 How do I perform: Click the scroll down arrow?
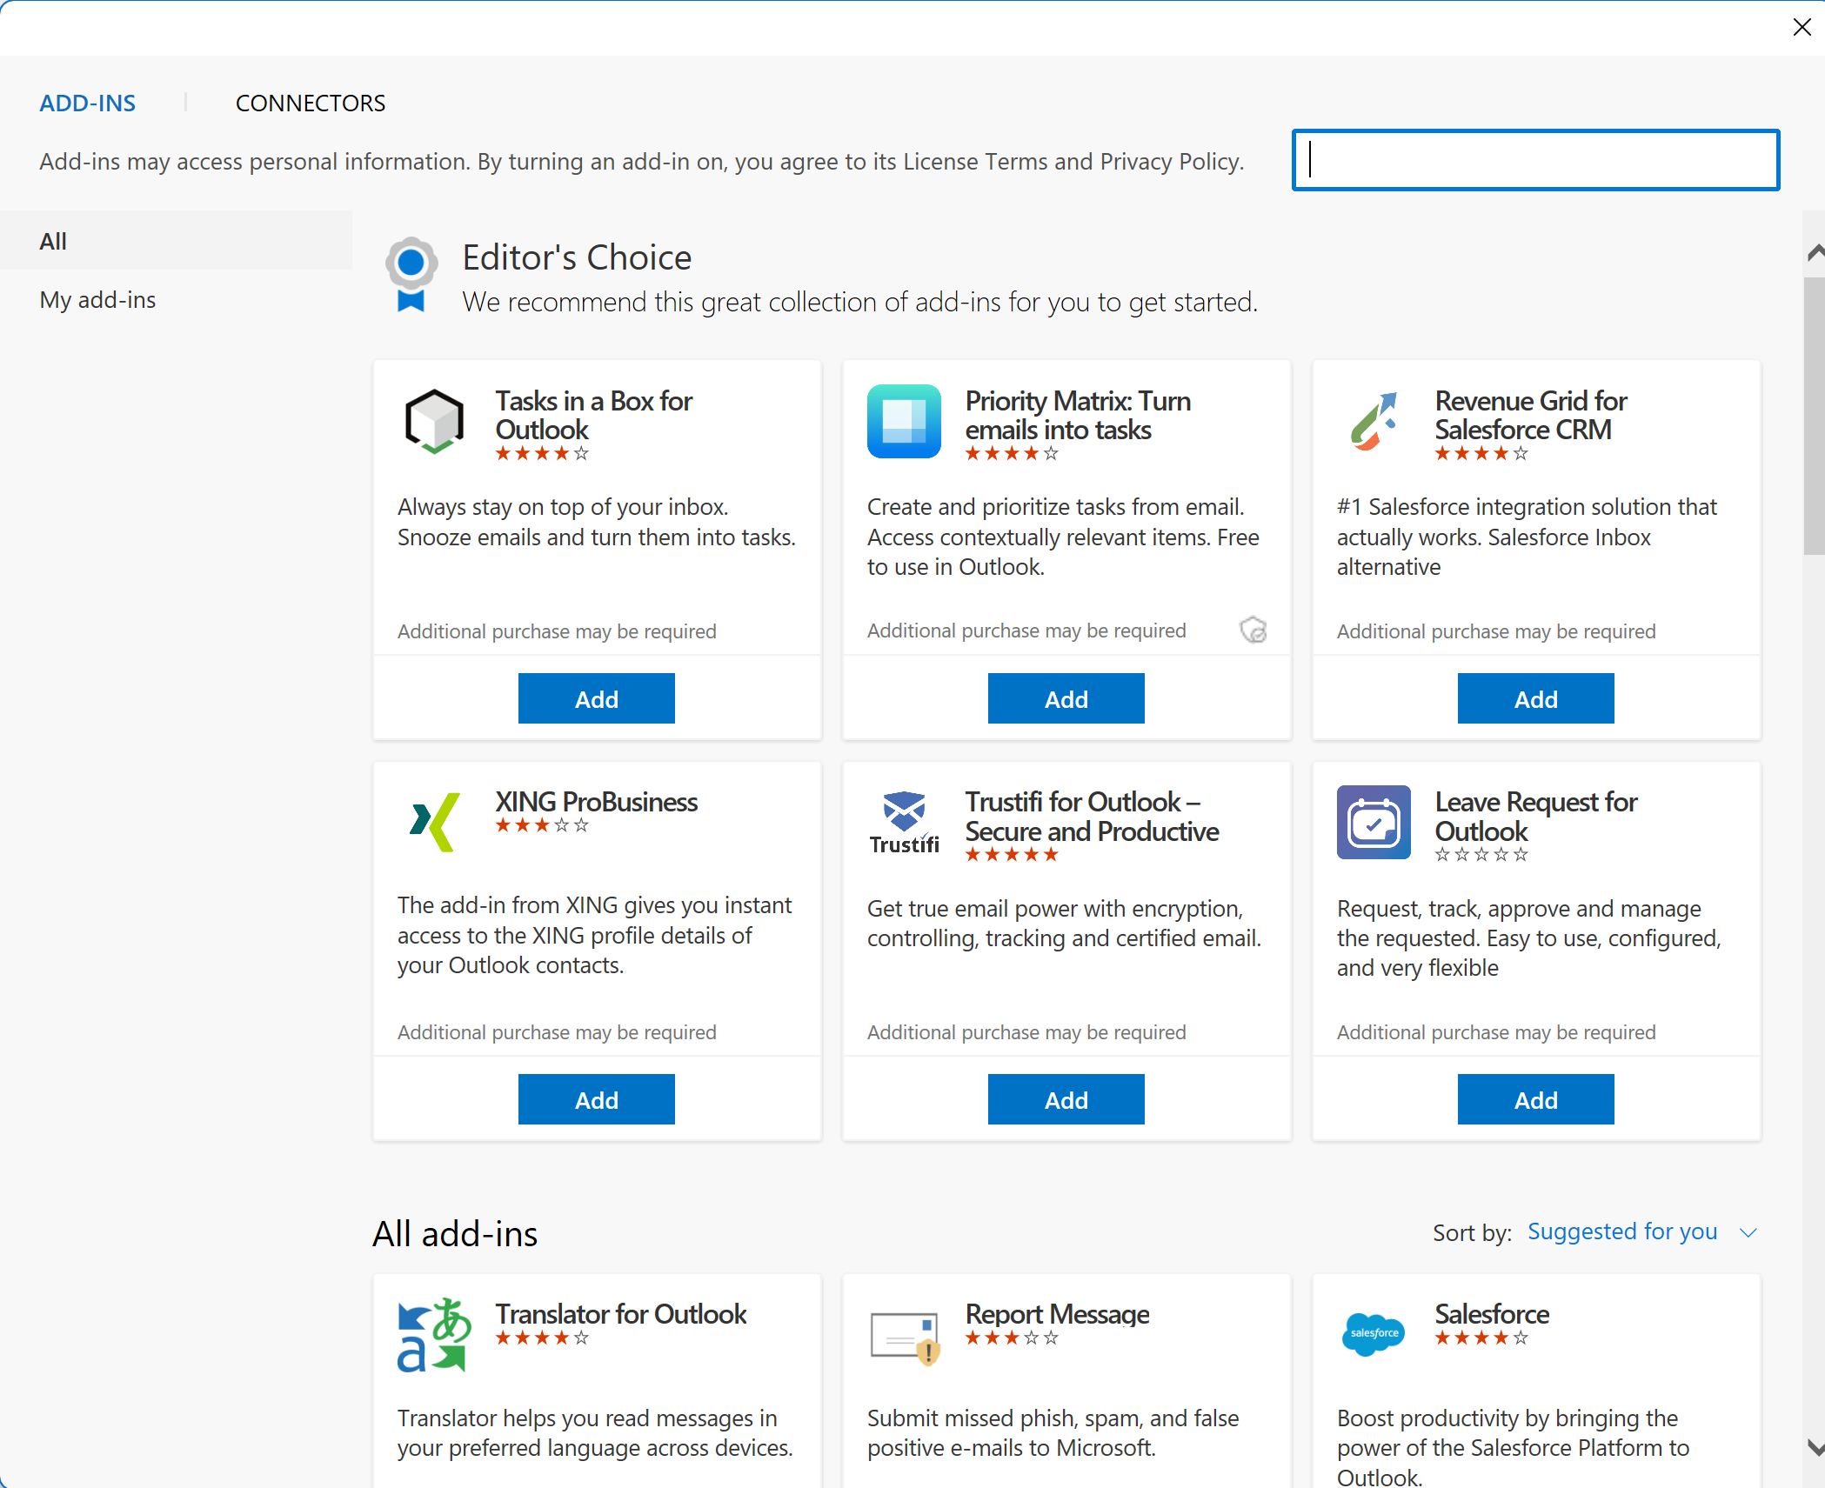pyautogui.click(x=1815, y=1447)
